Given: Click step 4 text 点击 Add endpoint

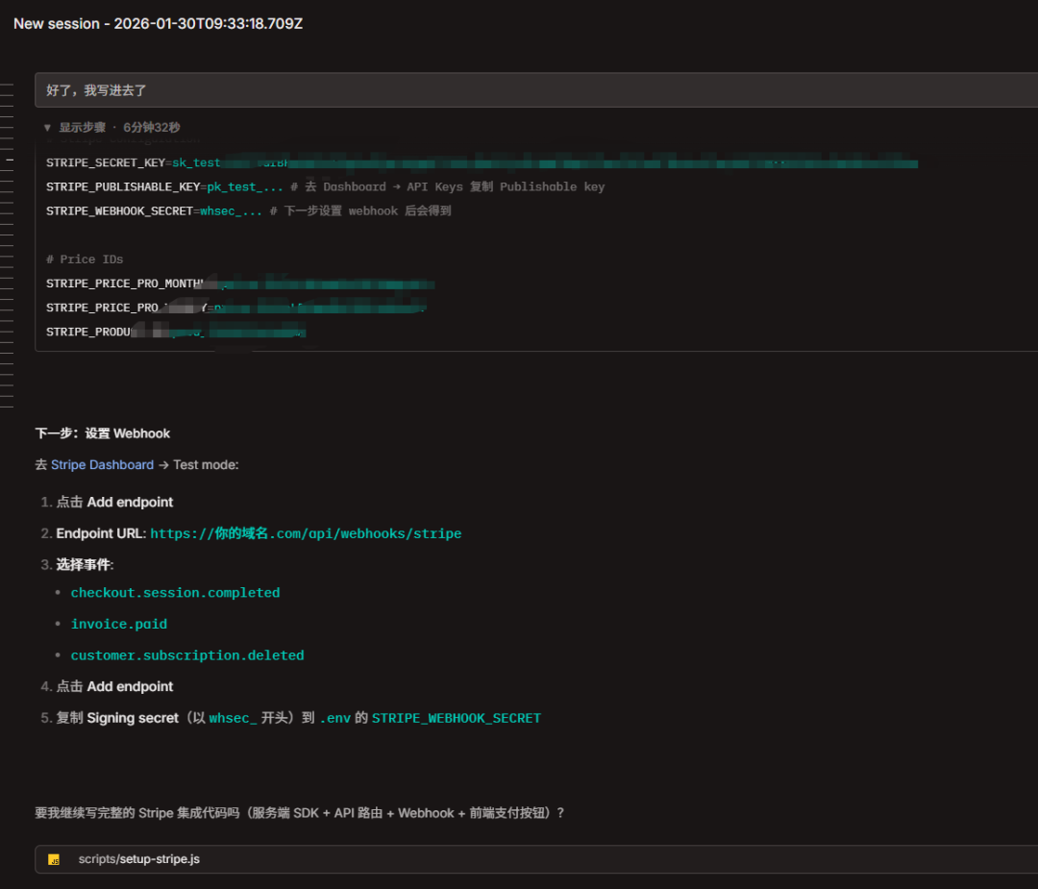Looking at the screenshot, I should (x=114, y=686).
